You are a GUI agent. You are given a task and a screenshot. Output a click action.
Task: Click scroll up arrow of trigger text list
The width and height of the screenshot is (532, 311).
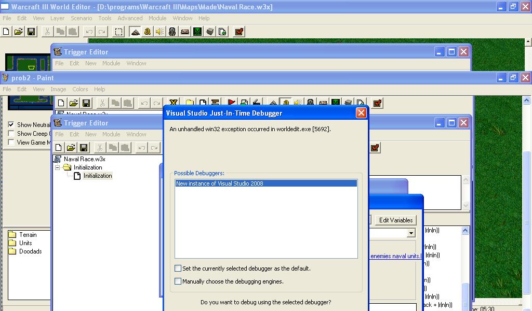pyautogui.click(x=465, y=231)
